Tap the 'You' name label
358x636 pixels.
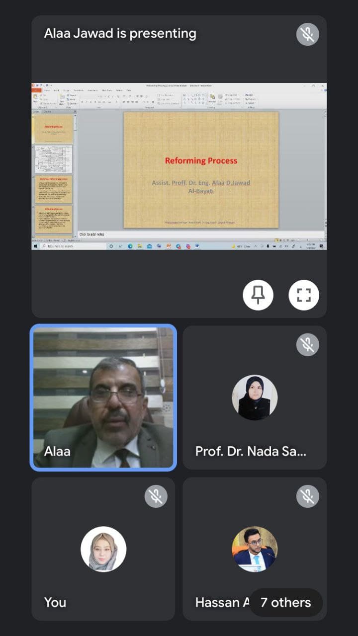[x=55, y=603]
